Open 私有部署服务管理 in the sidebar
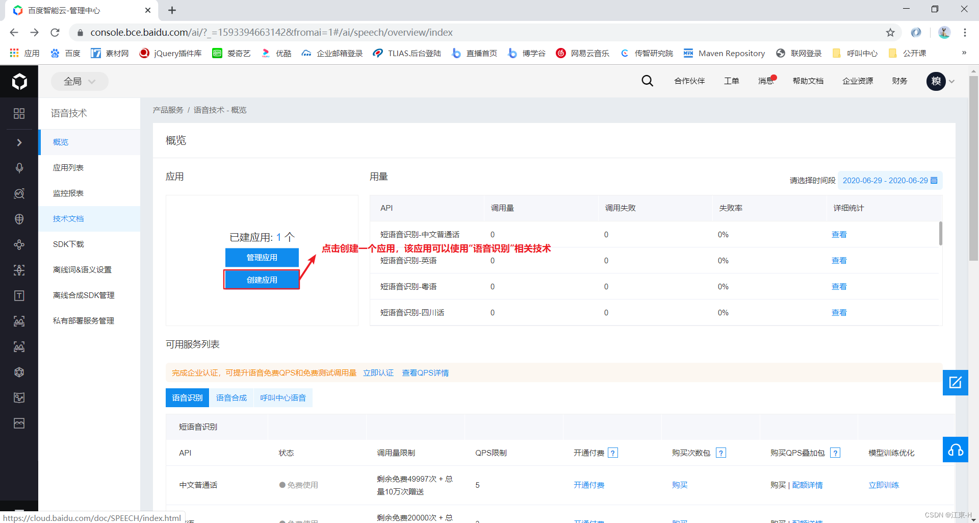 [x=90, y=321]
